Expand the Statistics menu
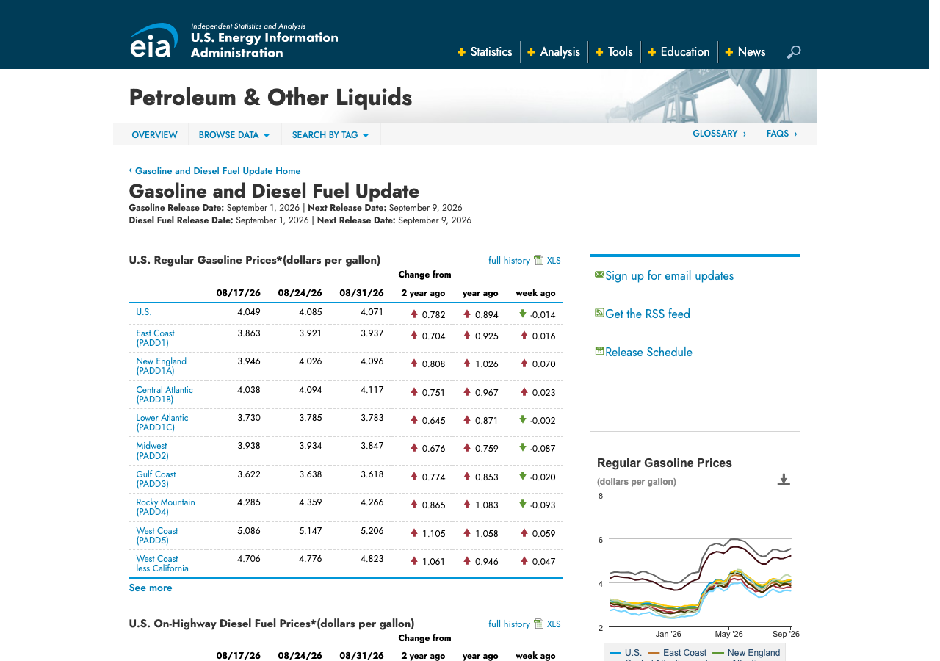Image resolution: width=940 pixels, height=661 pixels. point(485,52)
